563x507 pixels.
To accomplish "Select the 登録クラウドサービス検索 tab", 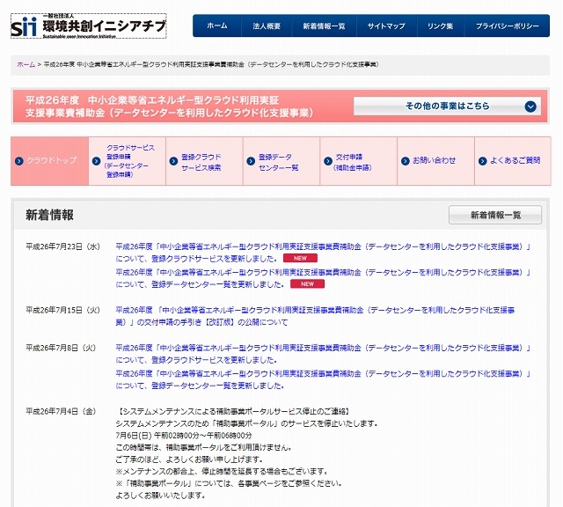I will coord(204,161).
